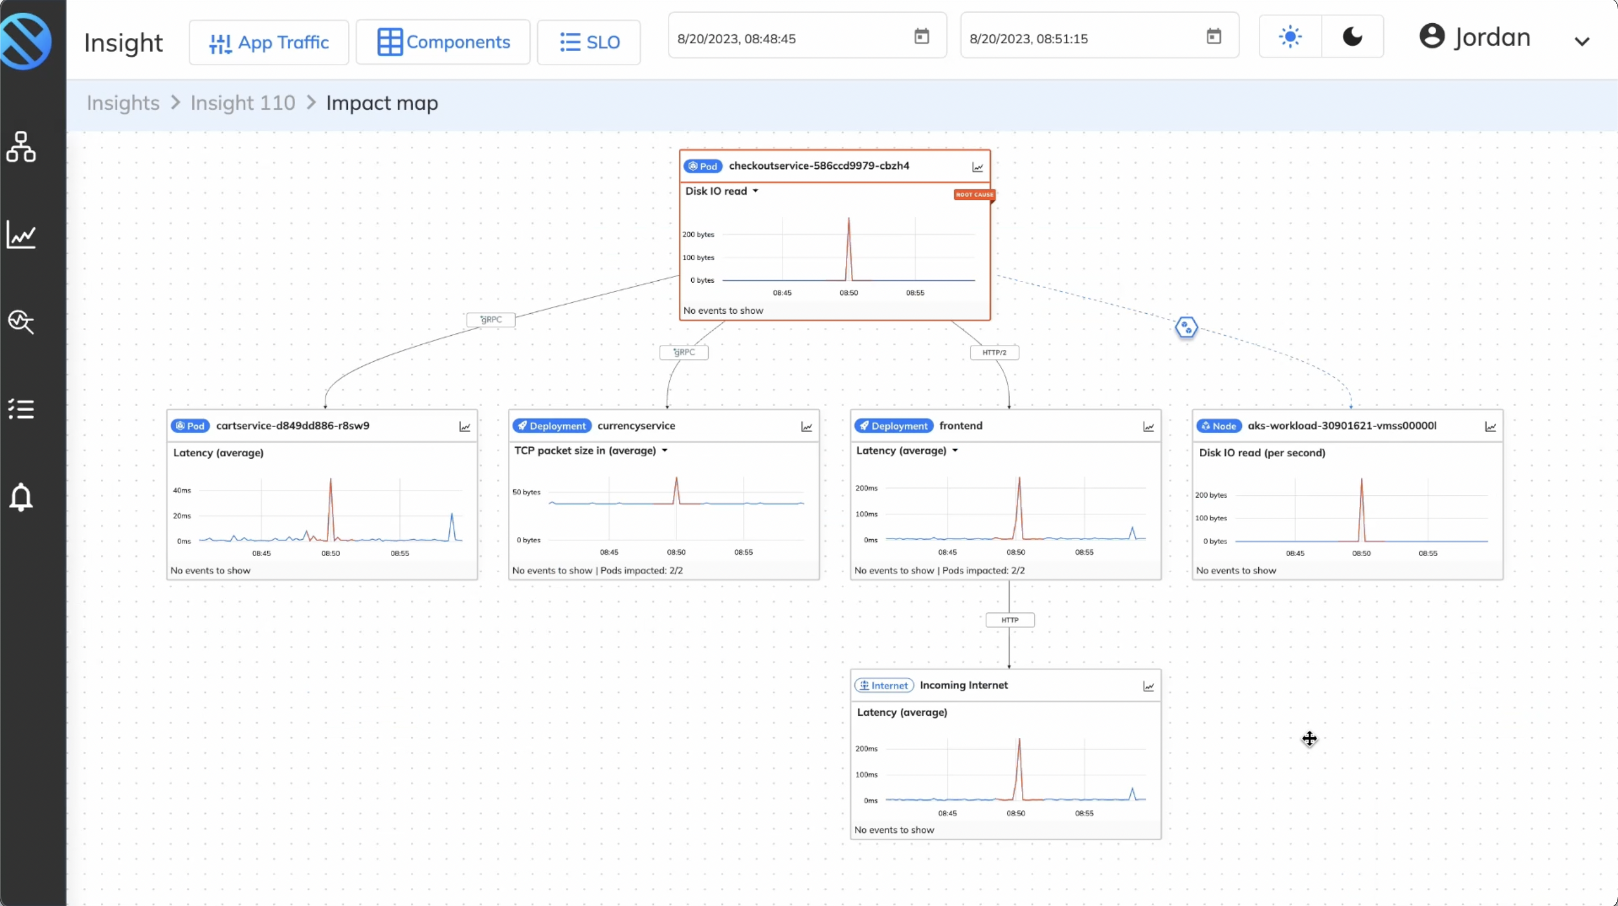Viewport: 1618px width, 906px height.
Task: Open chart icon on checkoutservice pod card
Action: (x=977, y=167)
